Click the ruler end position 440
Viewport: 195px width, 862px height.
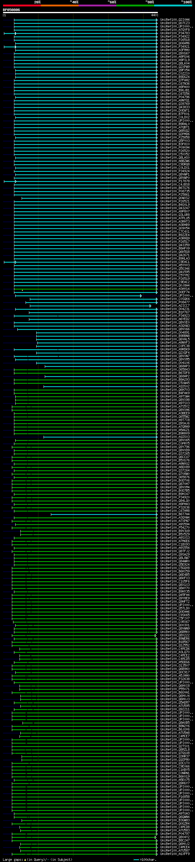click(154, 15)
